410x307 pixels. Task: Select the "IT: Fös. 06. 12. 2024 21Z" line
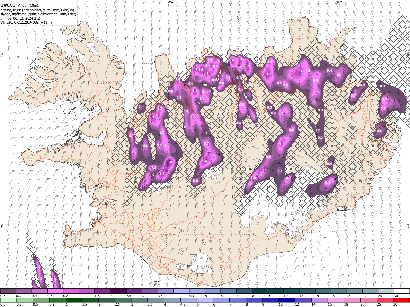[20, 18]
